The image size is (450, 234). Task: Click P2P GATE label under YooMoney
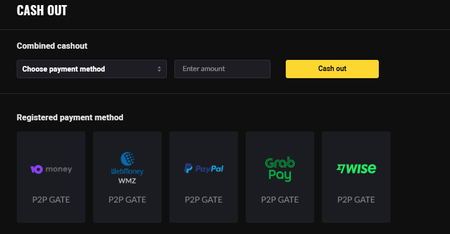tap(51, 199)
